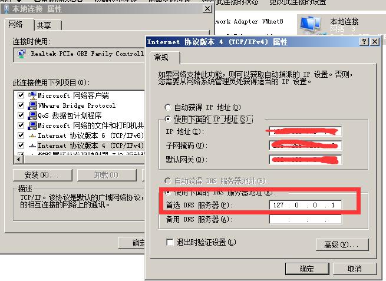386x281 pixels.
Task: Click the 备用 DNS 服务器 input field
Action: pyautogui.click(x=305, y=219)
